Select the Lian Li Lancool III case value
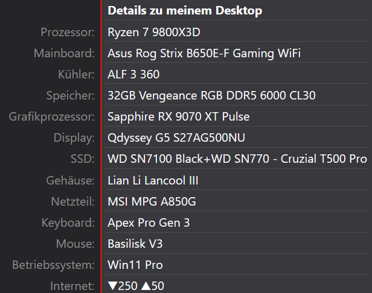 [x=161, y=180]
